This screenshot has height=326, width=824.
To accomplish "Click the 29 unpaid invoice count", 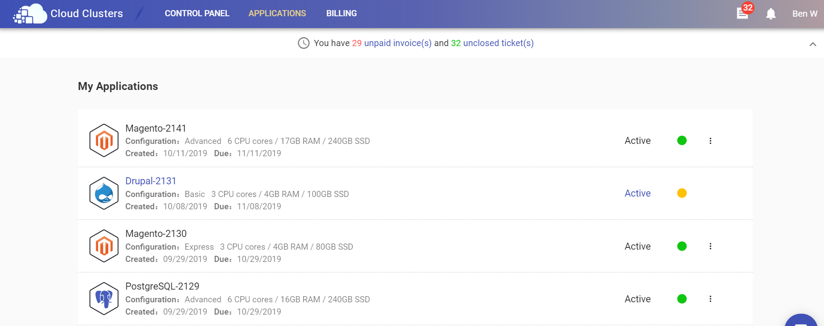I will [x=357, y=43].
